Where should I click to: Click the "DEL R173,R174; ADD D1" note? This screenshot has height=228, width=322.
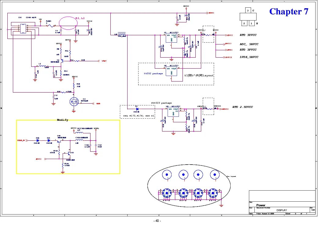pyautogui.click(x=139, y=116)
